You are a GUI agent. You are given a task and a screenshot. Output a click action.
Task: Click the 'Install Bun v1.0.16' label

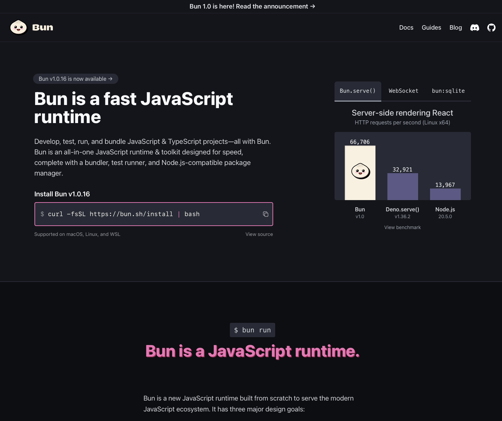click(x=62, y=194)
